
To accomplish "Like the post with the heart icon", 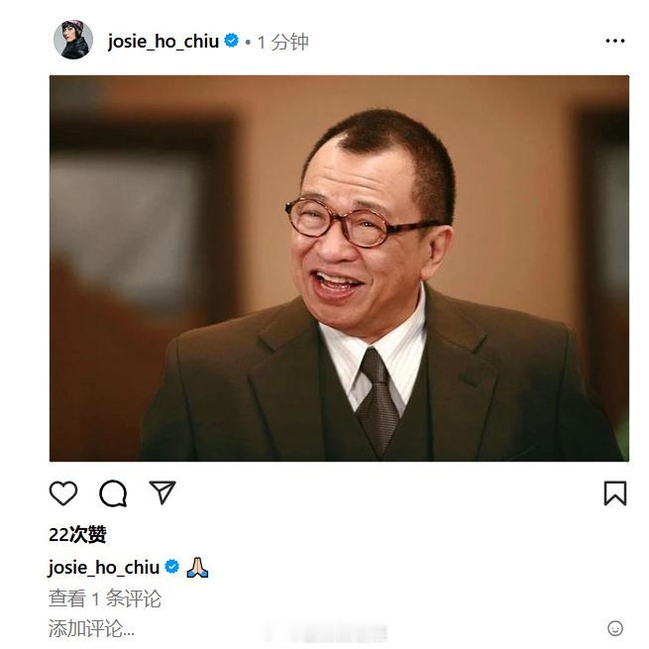I will click(63, 493).
